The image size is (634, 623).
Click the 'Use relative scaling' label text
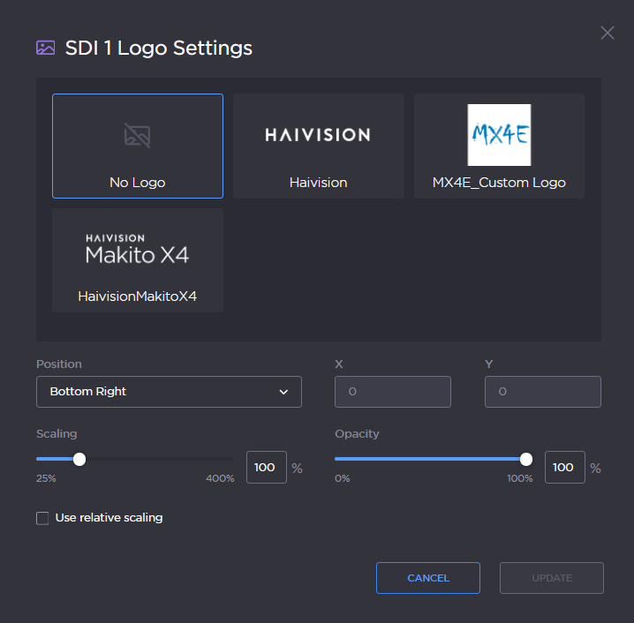click(109, 518)
